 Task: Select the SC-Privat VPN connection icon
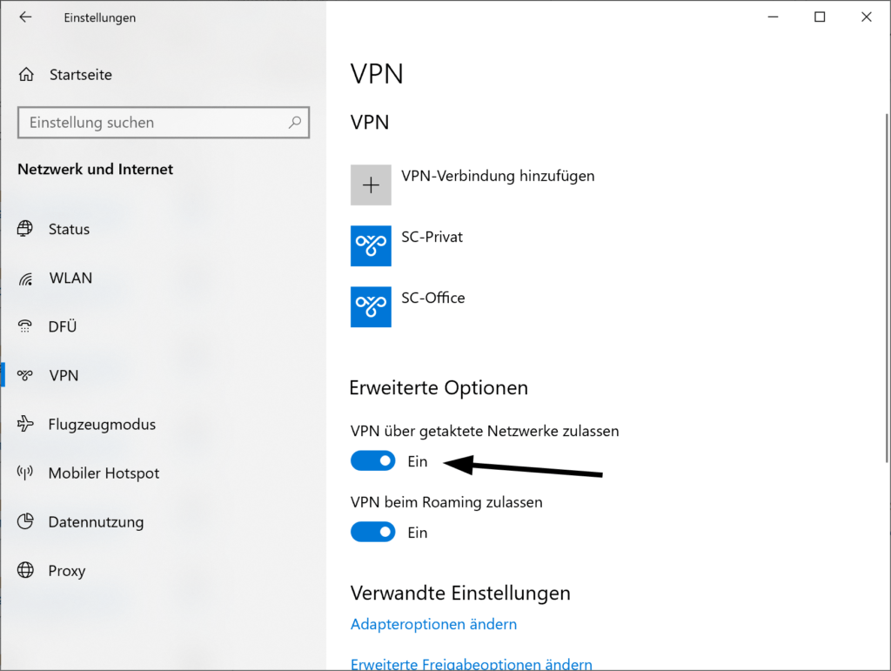pyautogui.click(x=371, y=245)
